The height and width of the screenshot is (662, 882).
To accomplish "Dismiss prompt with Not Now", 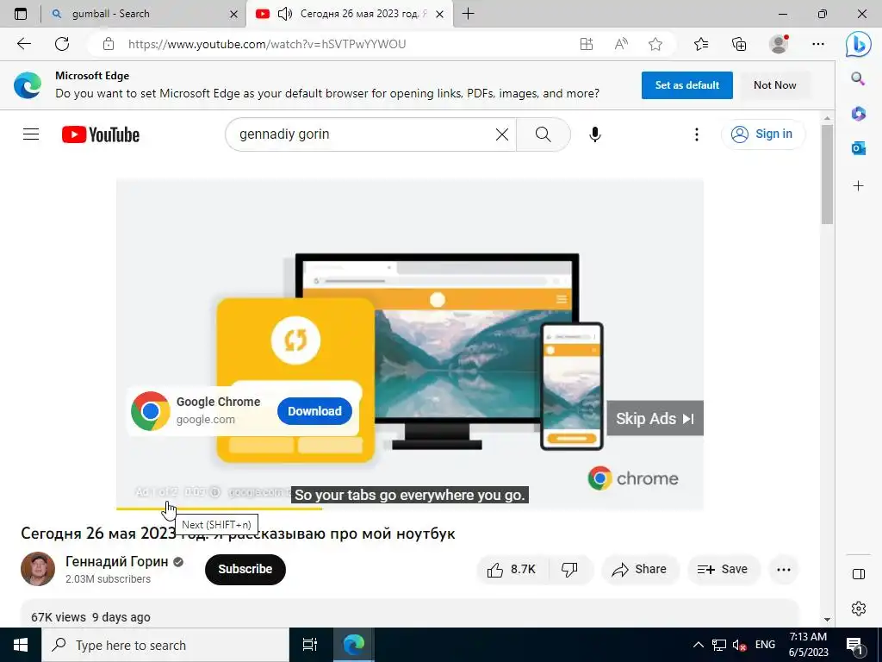I will [x=774, y=85].
